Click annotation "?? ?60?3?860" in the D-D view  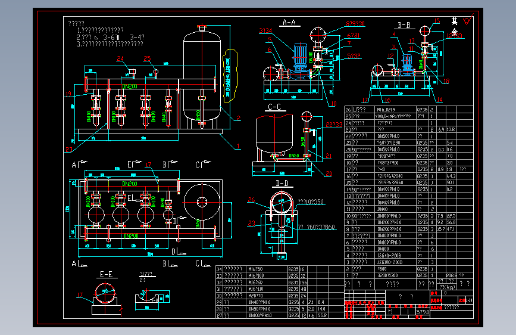coord(317,227)
